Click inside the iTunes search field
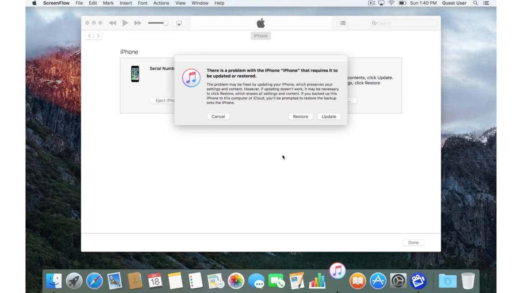Screen dimensions: 522x293 click(404, 23)
